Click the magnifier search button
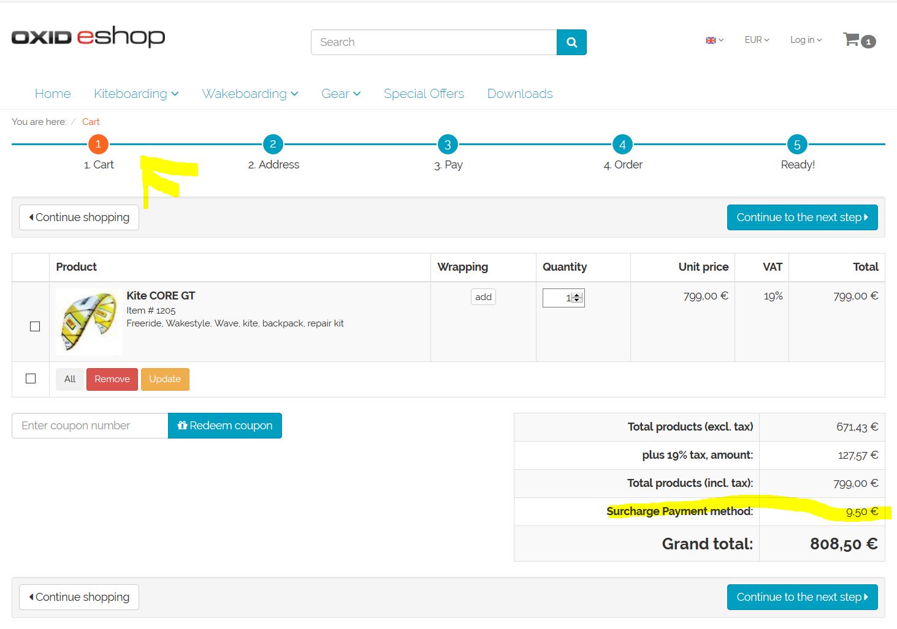The height and width of the screenshot is (629, 897). click(571, 42)
